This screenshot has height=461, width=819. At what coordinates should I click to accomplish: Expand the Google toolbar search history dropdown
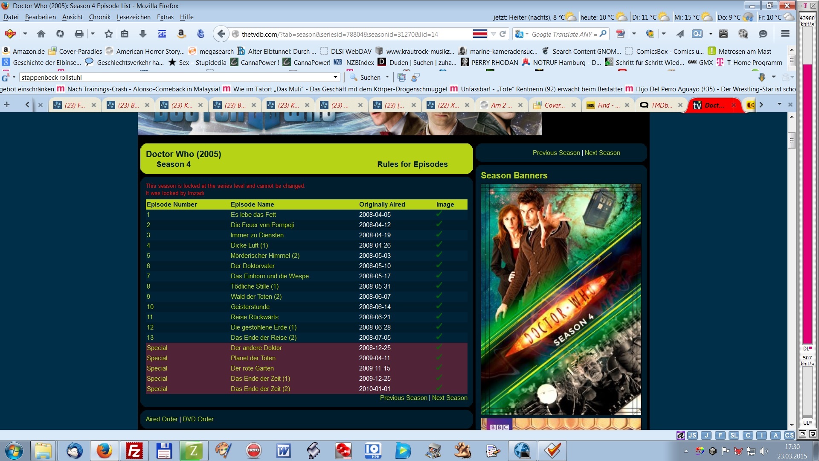[x=335, y=77]
